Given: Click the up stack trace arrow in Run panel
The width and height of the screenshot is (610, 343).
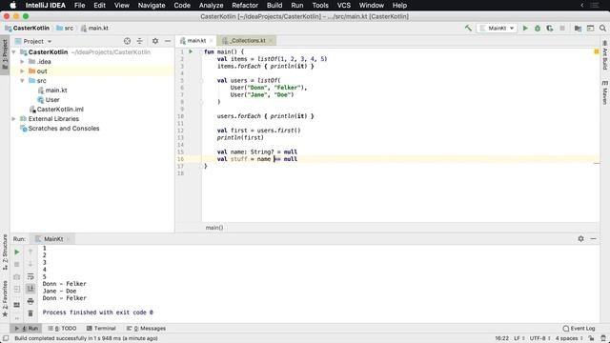Looking at the screenshot, I should point(30,252).
